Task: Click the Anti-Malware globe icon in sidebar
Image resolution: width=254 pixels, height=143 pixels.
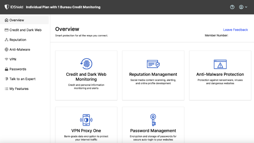Action: click(x=7, y=50)
